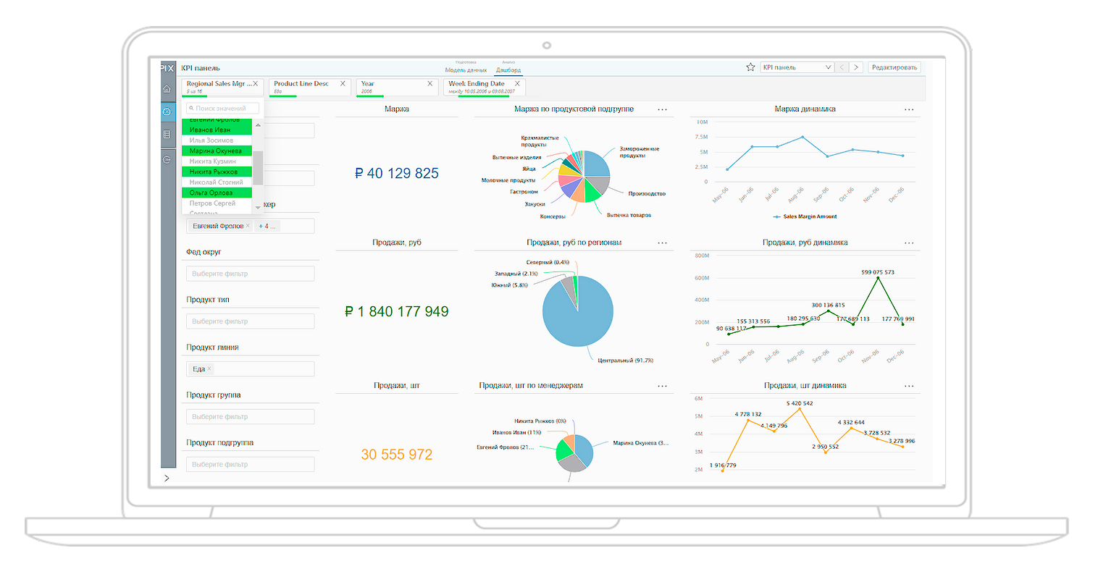
Task: Deselect Никита Рыжков in manager list
Action: [217, 172]
